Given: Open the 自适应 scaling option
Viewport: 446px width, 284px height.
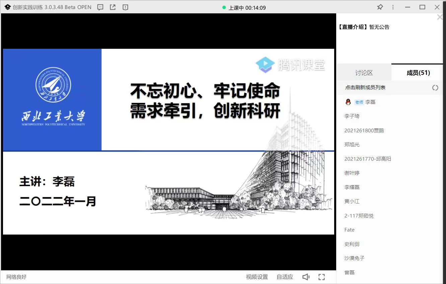Looking at the screenshot, I should pos(285,277).
